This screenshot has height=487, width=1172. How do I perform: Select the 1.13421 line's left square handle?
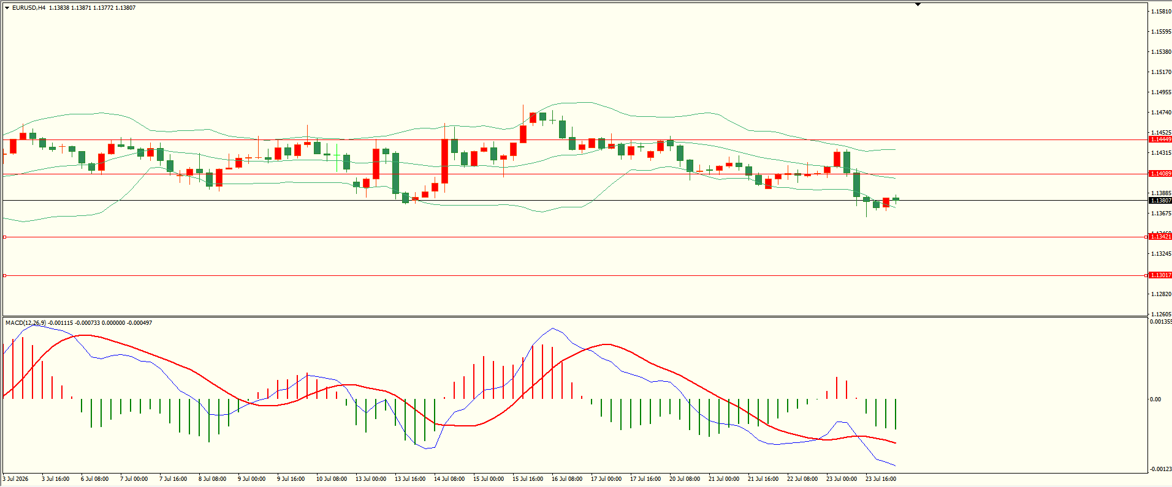(4, 237)
